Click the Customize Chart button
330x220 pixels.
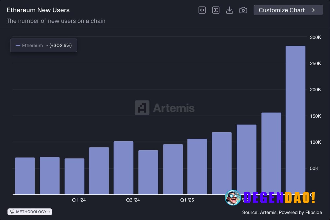[288, 10]
